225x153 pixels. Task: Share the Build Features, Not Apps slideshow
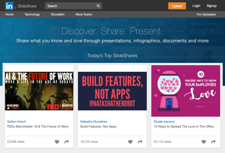(140, 142)
